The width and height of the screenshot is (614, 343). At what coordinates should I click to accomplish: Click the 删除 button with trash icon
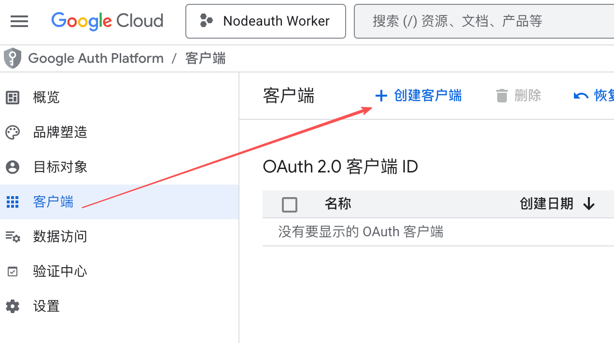pos(519,96)
